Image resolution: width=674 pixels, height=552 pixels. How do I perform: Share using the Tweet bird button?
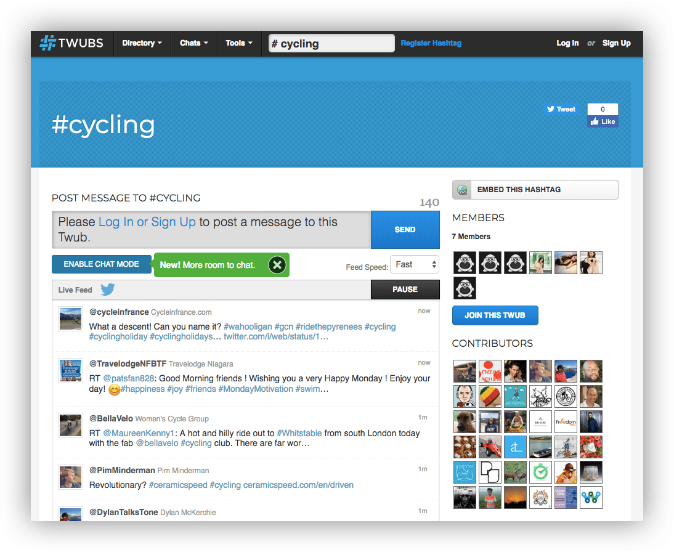pos(560,109)
